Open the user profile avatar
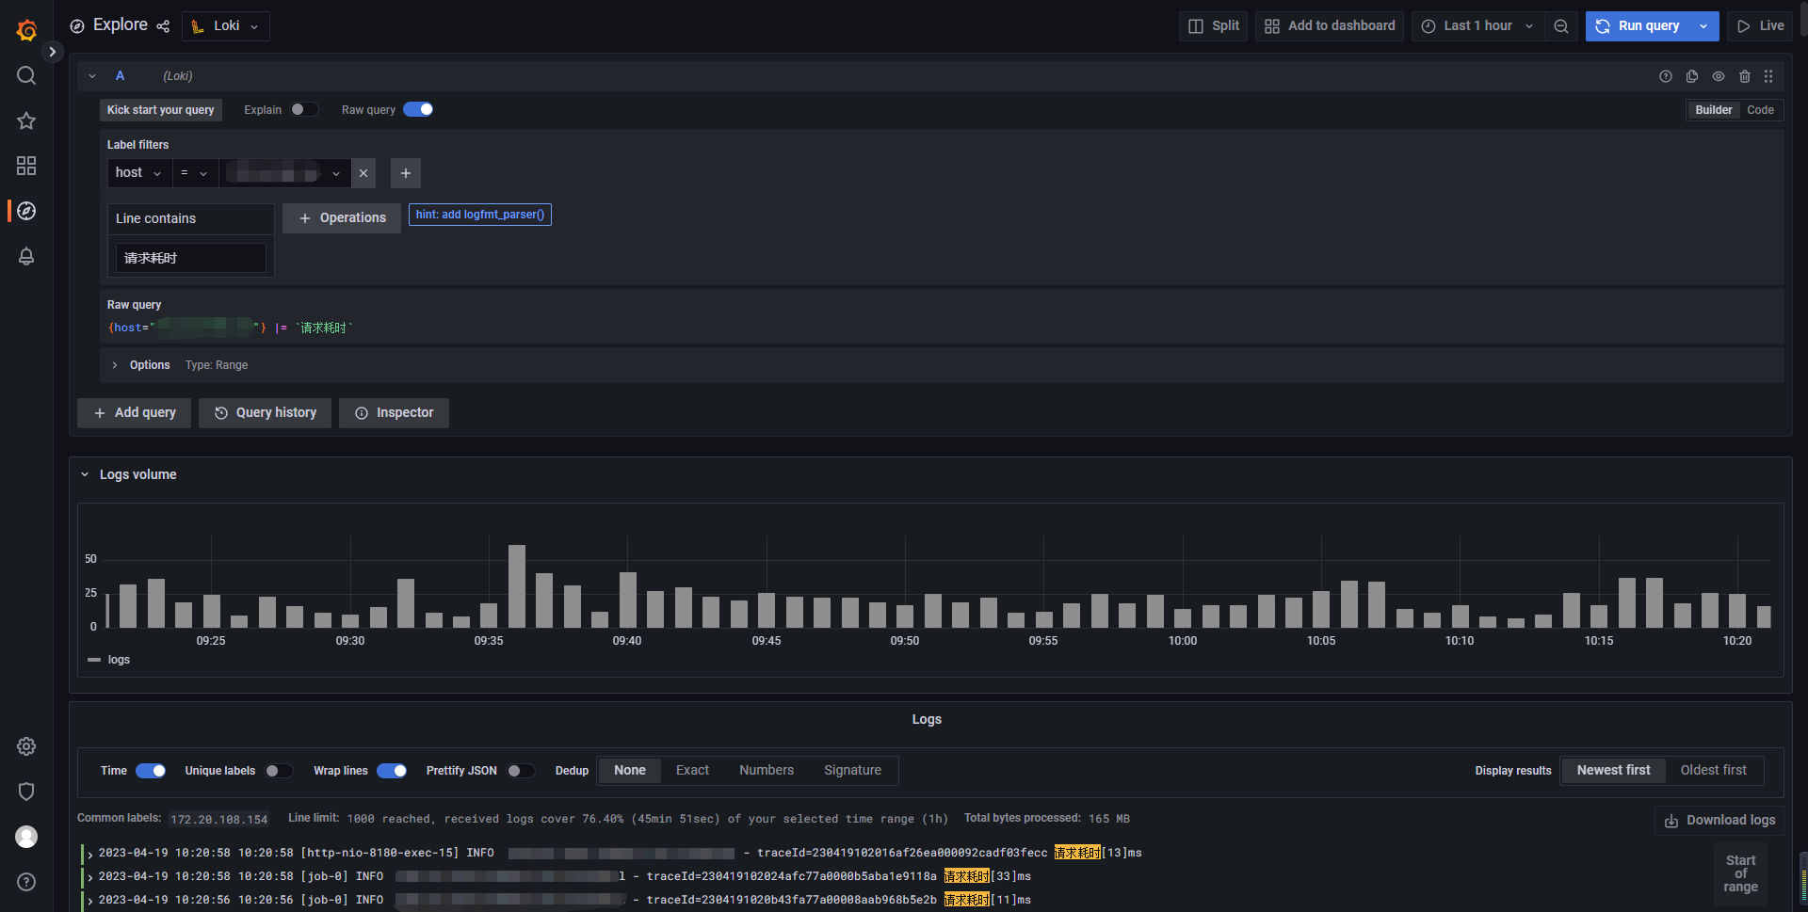Screen dimensions: 1808x912 coord(26,837)
